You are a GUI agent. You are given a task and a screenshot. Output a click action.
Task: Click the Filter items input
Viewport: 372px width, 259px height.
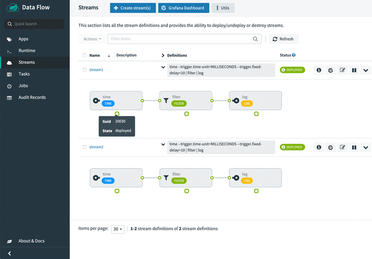(x=179, y=39)
